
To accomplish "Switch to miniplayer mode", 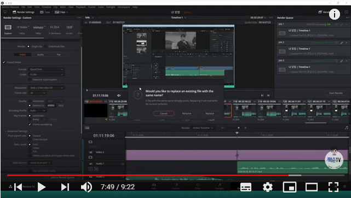I will (290, 187).
